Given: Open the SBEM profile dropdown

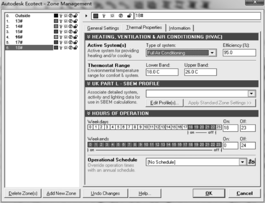Looking at the screenshot, I should click(x=252, y=93).
